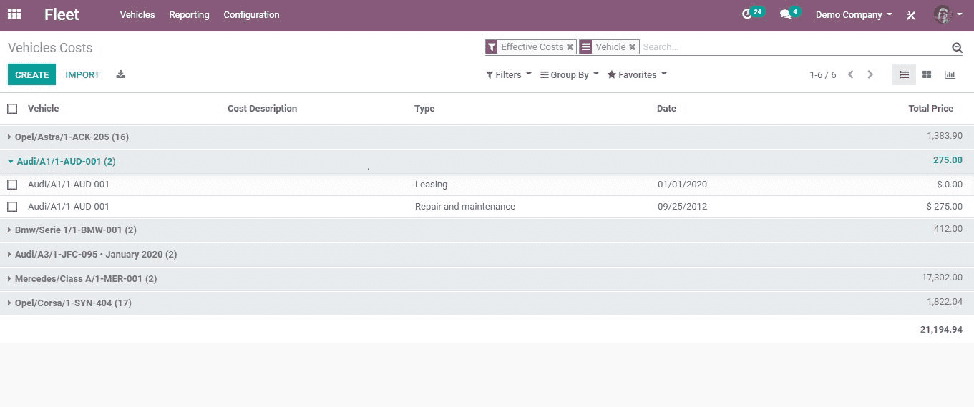Click the 21,194.94 grand total
Viewport: 974px width, 407px height.
(941, 330)
